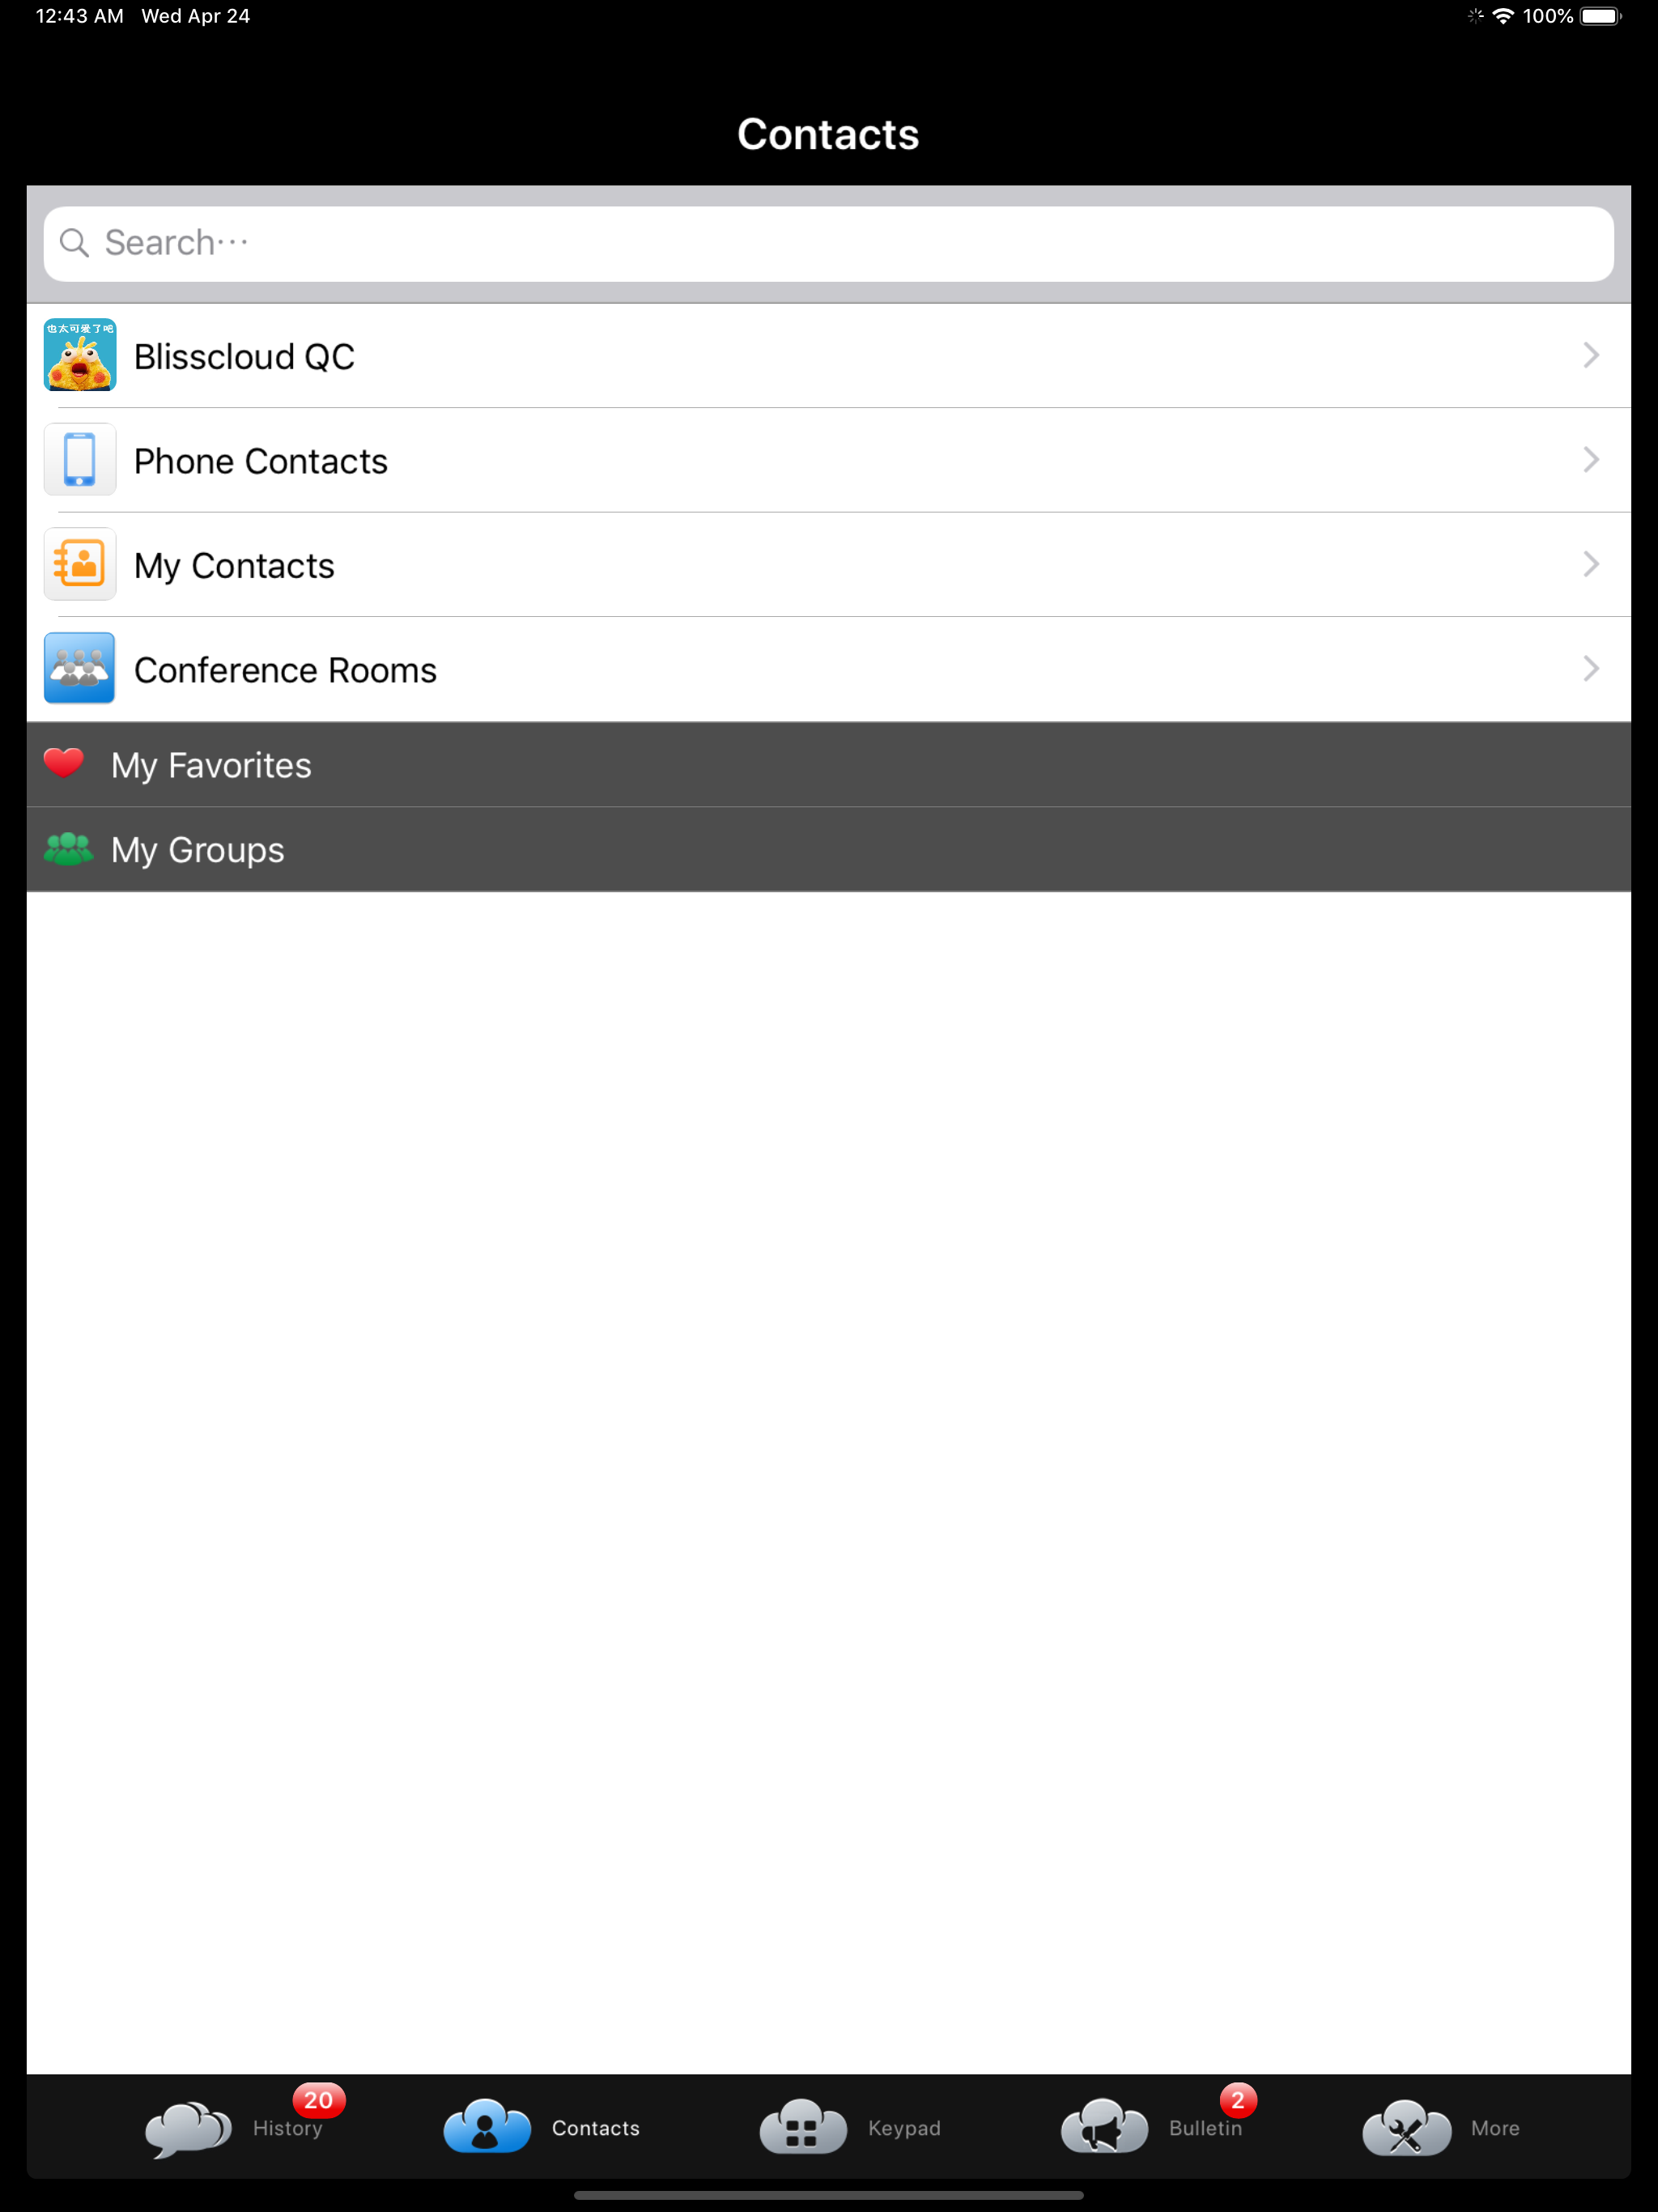Tap the battery indicator in status bar

1601,16
